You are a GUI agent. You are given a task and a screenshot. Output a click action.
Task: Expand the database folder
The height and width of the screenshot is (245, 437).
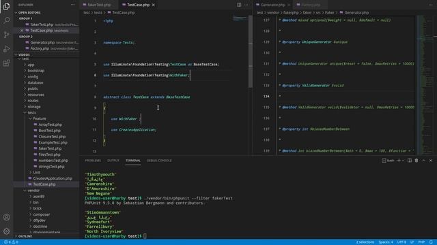tap(35, 82)
